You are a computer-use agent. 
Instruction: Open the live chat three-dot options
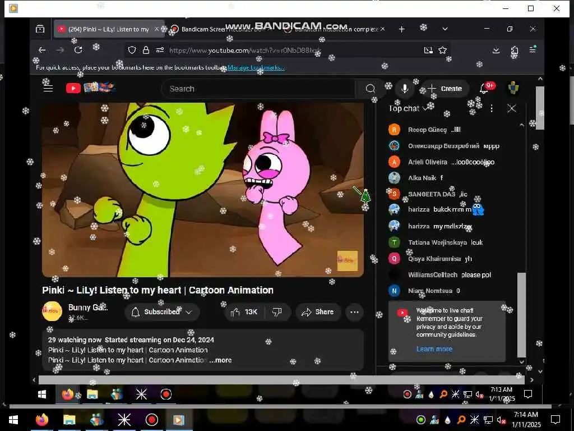(x=492, y=108)
